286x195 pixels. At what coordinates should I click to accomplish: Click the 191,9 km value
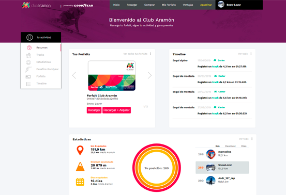pyautogui.click(x=98, y=149)
